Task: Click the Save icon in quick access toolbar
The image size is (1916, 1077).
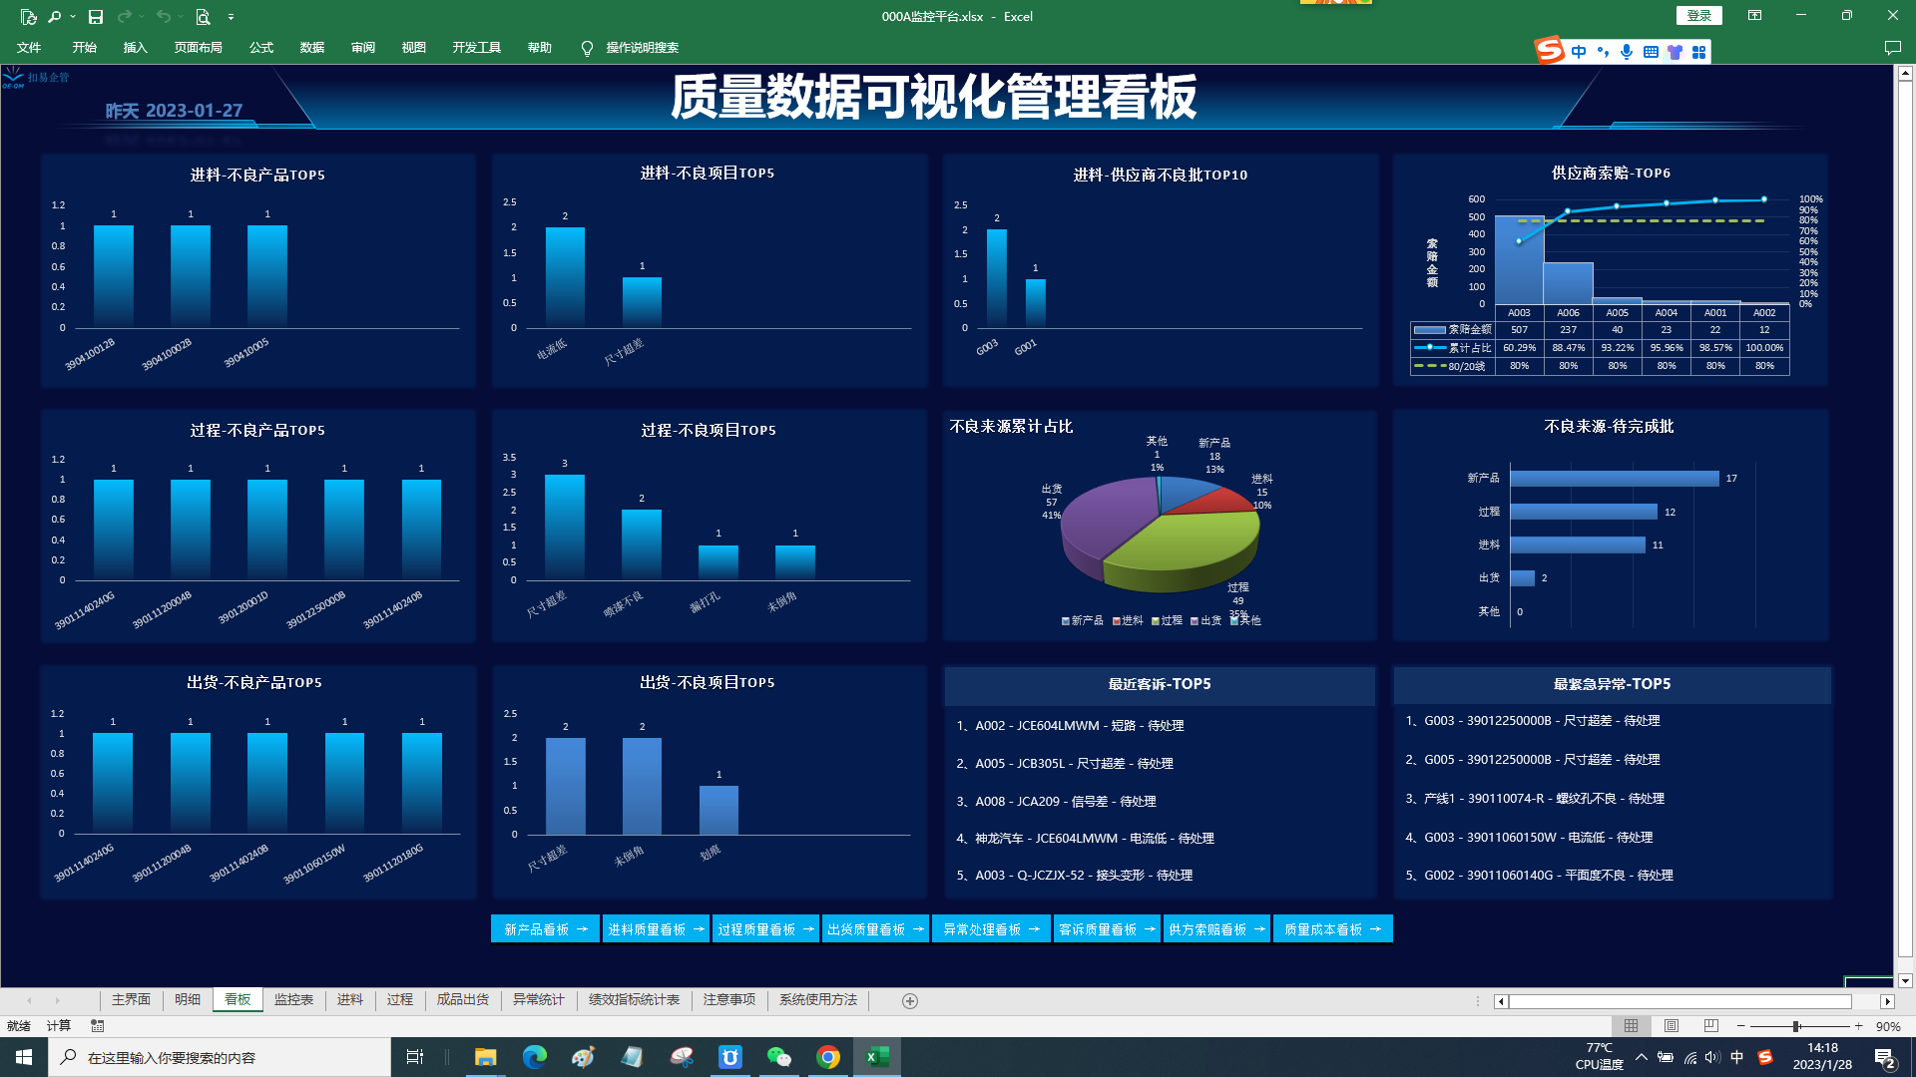Action: point(96,17)
